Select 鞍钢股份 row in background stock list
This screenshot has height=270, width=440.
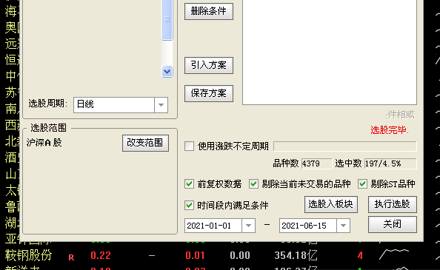pyautogui.click(x=220, y=255)
